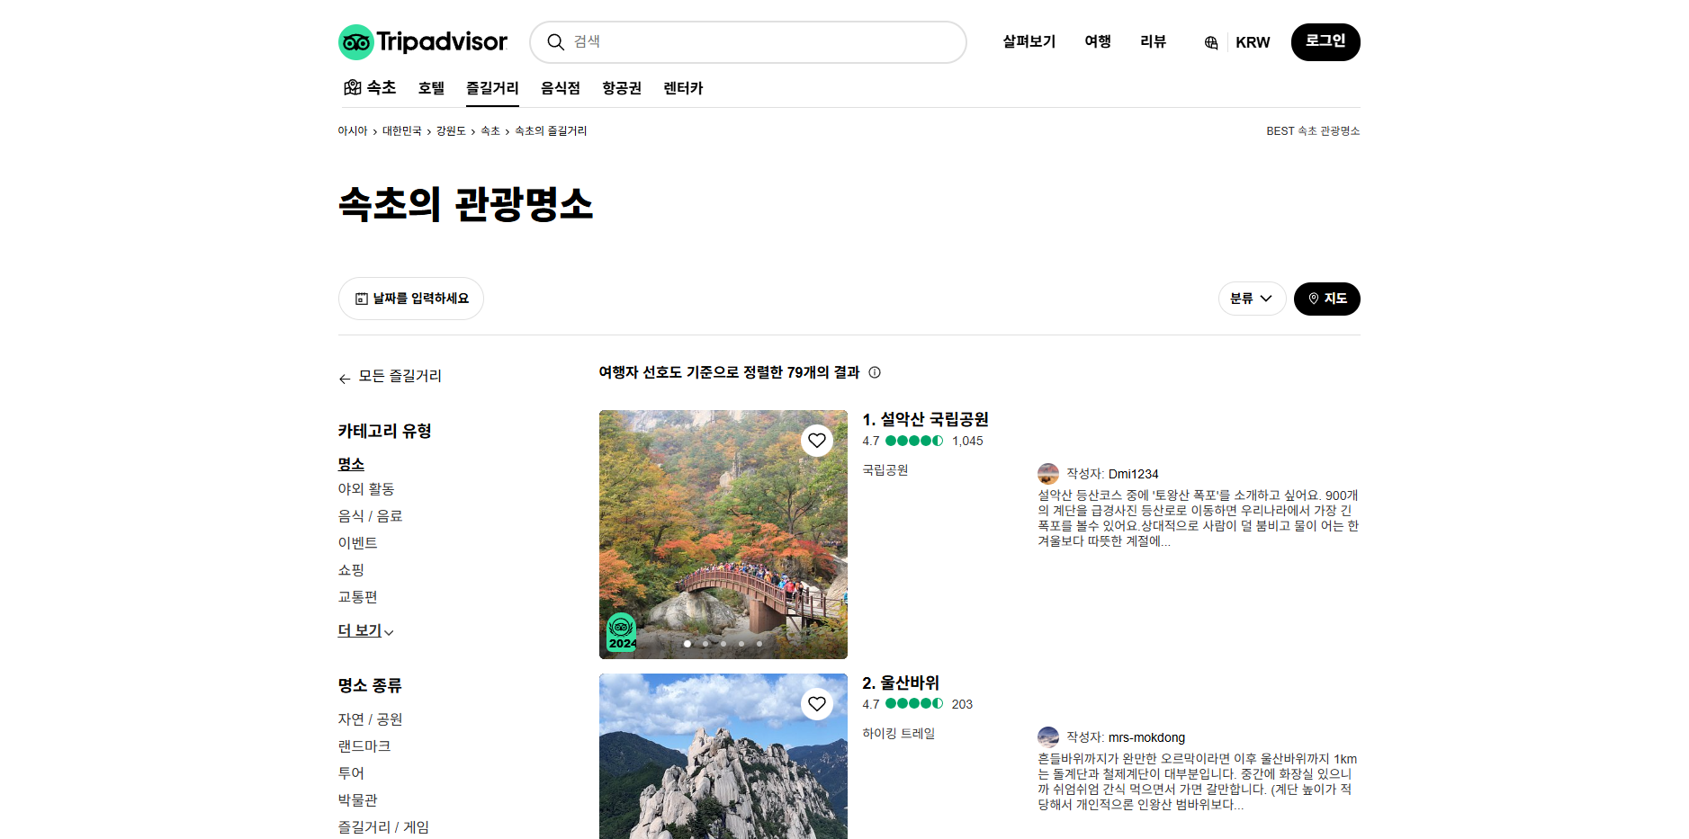1689x839 pixels.
Task: Save 설악산 국립공원 with the heart toggle
Action: coord(817,440)
